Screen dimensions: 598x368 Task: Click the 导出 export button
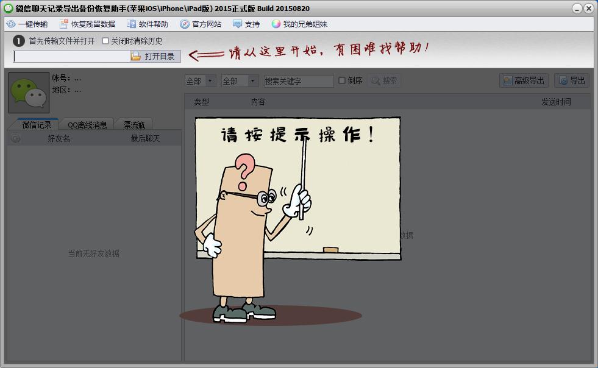pyautogui.click(x=572, y=80)
